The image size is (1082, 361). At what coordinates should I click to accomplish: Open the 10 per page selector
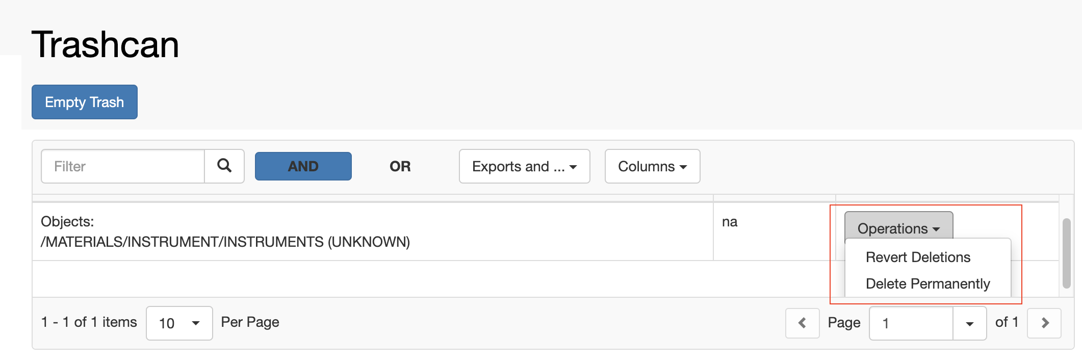(179, 323)
